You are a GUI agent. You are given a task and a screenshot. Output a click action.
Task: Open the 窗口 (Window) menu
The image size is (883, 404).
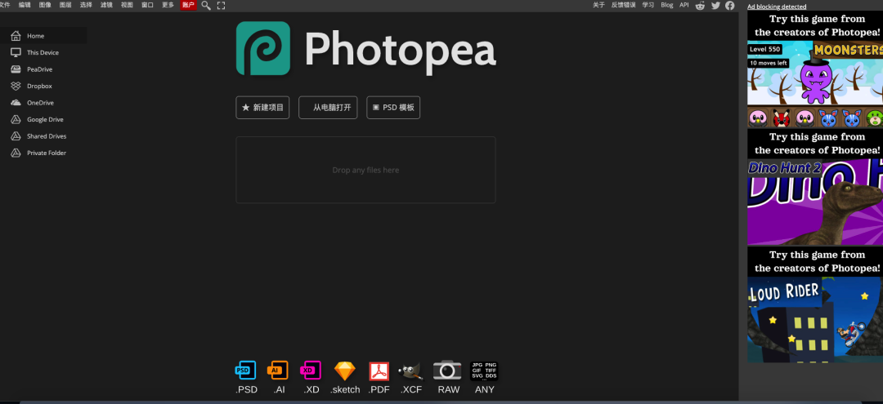tap(147, 5)
